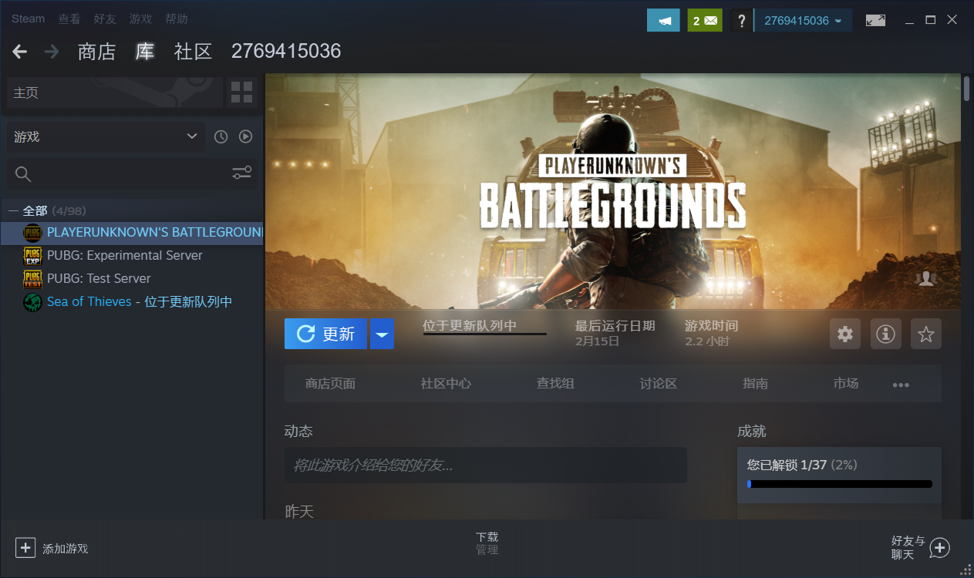
Task: Open advanced filter sliders icon
Action: (x=241, y=173)
